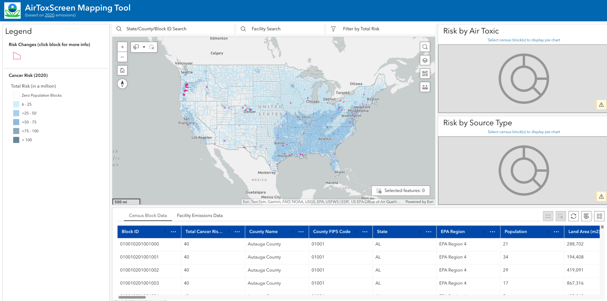607x301 pixels.
Task: Click the > 100 legend swatch
Action: [16, 140]
